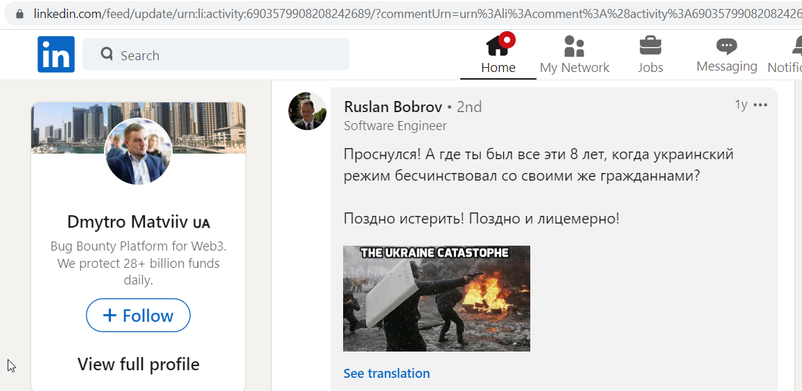Click the LinkedIn logo icon

[55, 54]
